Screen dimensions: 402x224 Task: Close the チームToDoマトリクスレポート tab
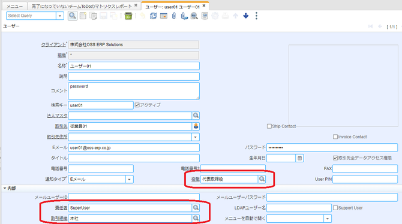point(136,5)
